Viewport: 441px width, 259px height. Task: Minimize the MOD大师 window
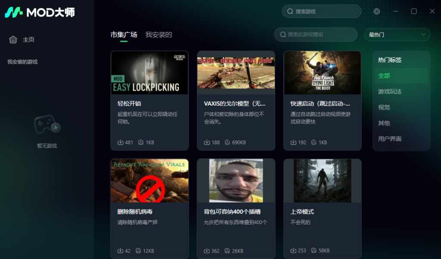(x=396, y=11)
